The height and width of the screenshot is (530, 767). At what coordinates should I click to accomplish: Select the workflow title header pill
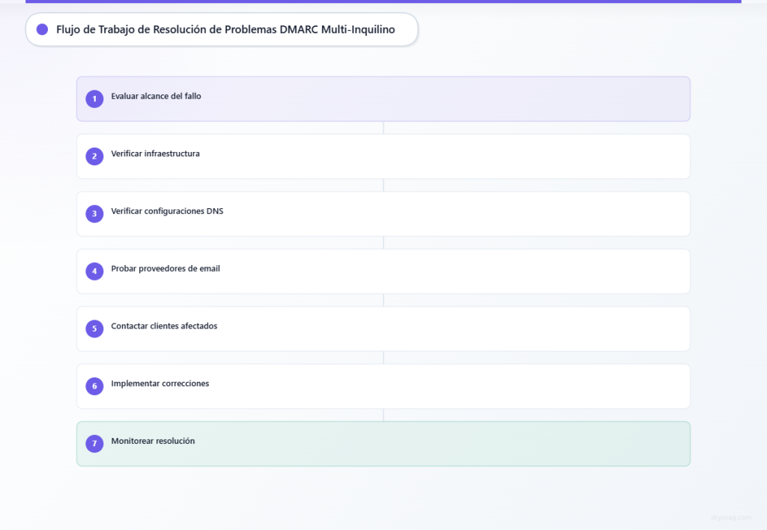click(x=222, y=29)
